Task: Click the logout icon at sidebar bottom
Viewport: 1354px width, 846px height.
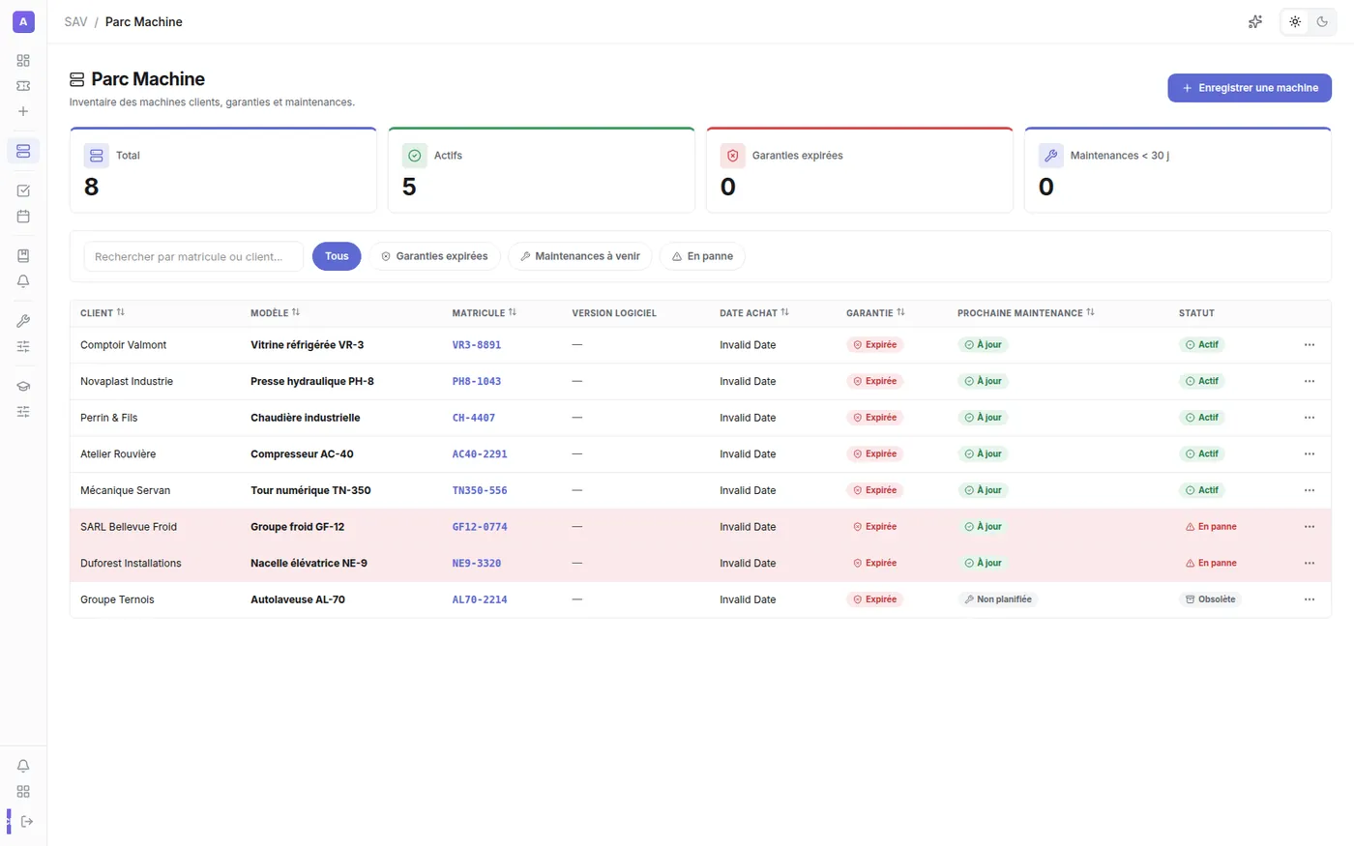Action: tap(27, 822)
